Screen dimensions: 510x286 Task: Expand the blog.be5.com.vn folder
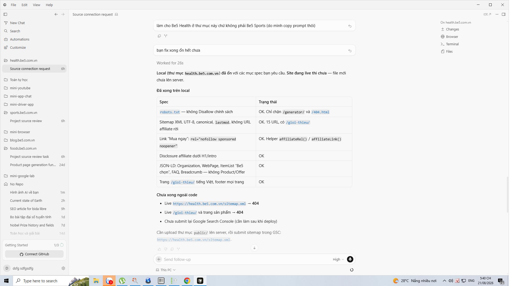tap(34, 140)
